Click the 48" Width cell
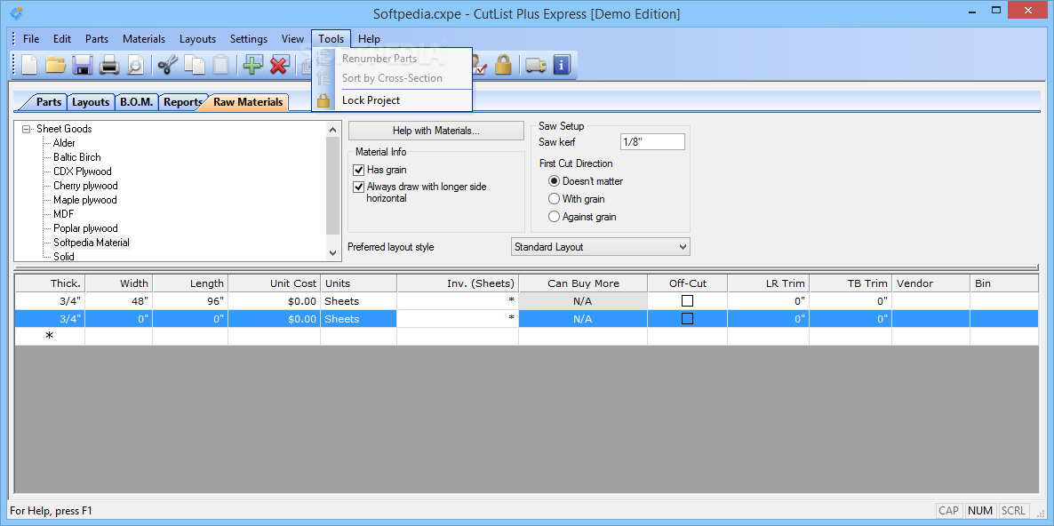The height and width of the screenshot is (526, 1054). pos(119,301)
